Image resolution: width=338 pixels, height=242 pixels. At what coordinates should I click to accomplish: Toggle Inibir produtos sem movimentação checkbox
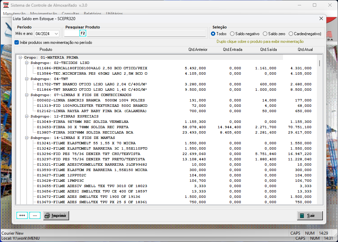pyautogui.click(x=17, y=43)
